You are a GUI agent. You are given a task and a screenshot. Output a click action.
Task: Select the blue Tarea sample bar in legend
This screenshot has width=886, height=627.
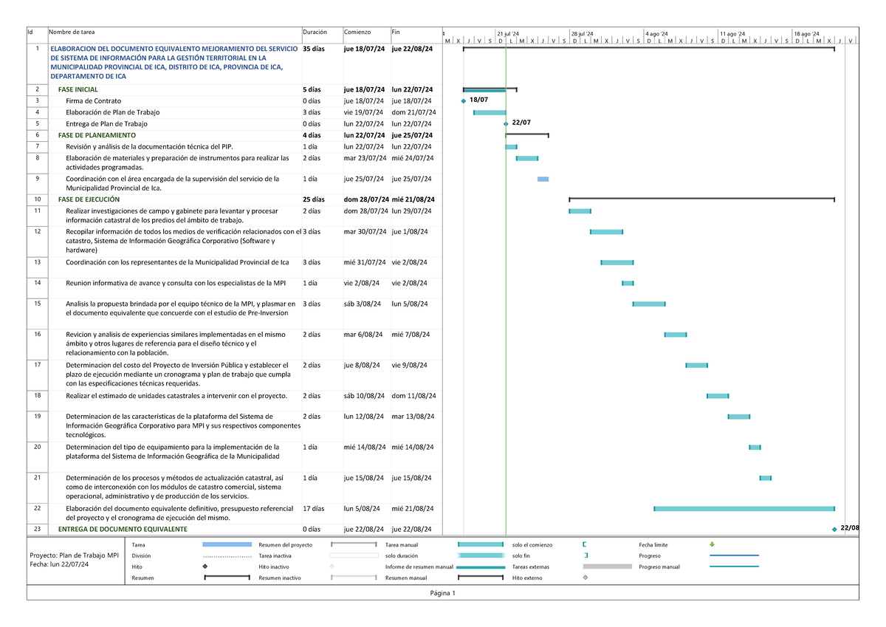click(x=227, y=544)
